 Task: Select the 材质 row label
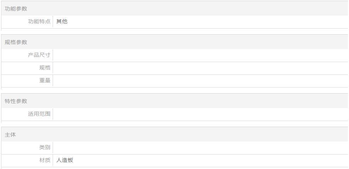[x=45, y=160]
